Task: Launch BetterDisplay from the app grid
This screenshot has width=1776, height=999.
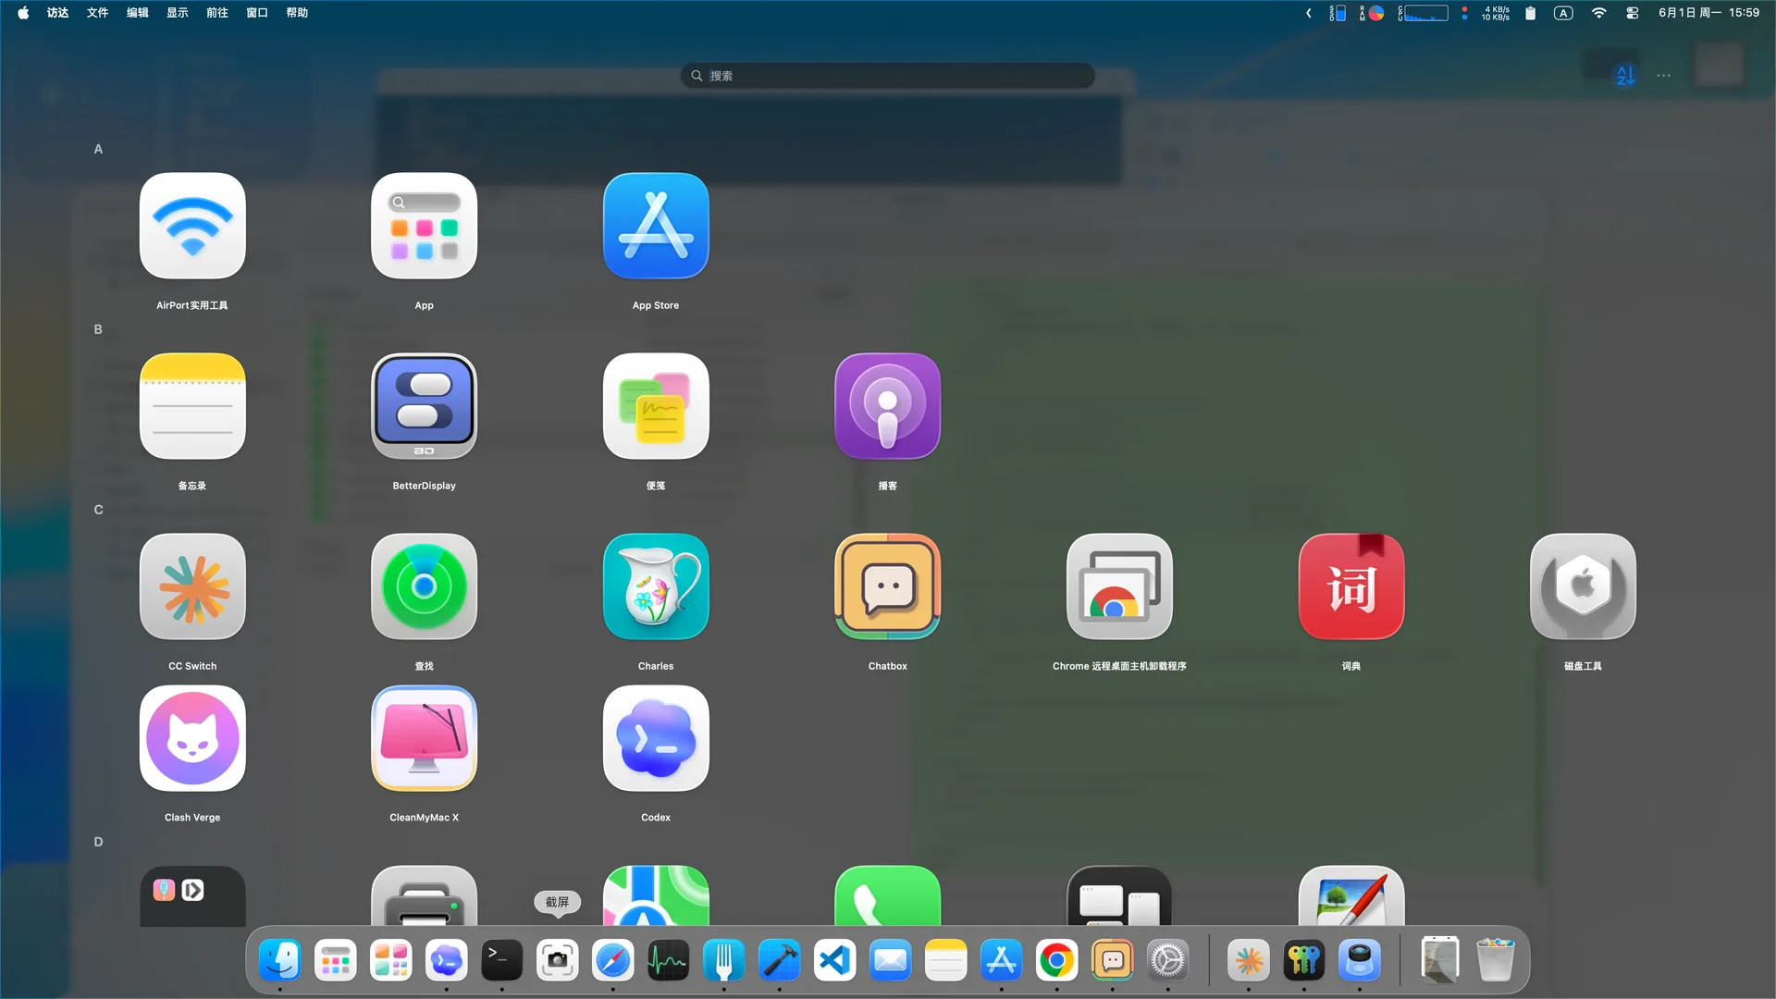Action: (424, 406)
